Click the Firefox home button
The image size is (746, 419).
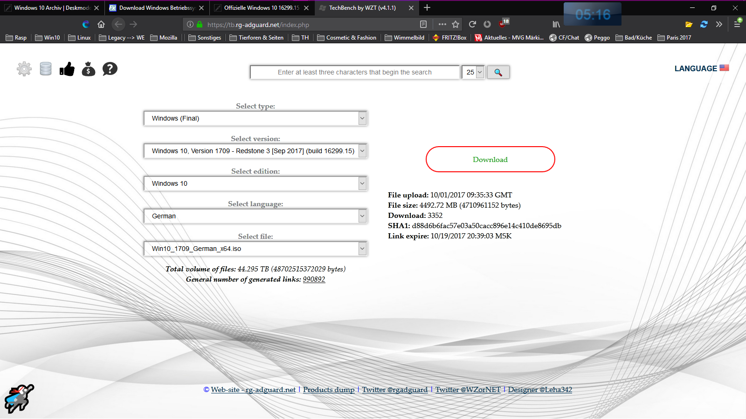point(101,24)
